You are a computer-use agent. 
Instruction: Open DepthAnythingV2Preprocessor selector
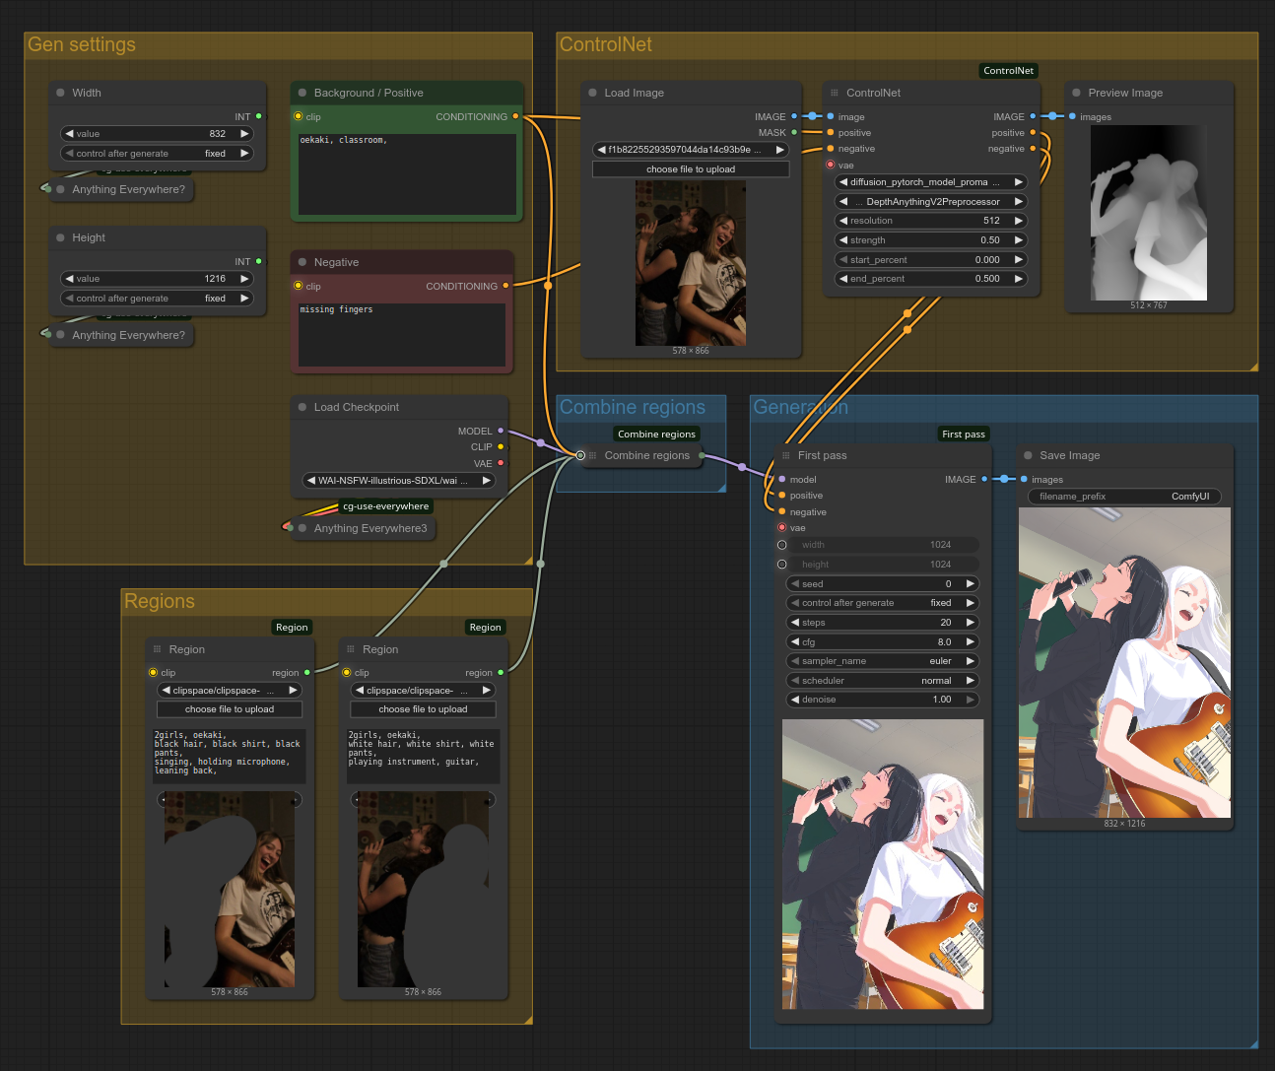tap(931, 202)
